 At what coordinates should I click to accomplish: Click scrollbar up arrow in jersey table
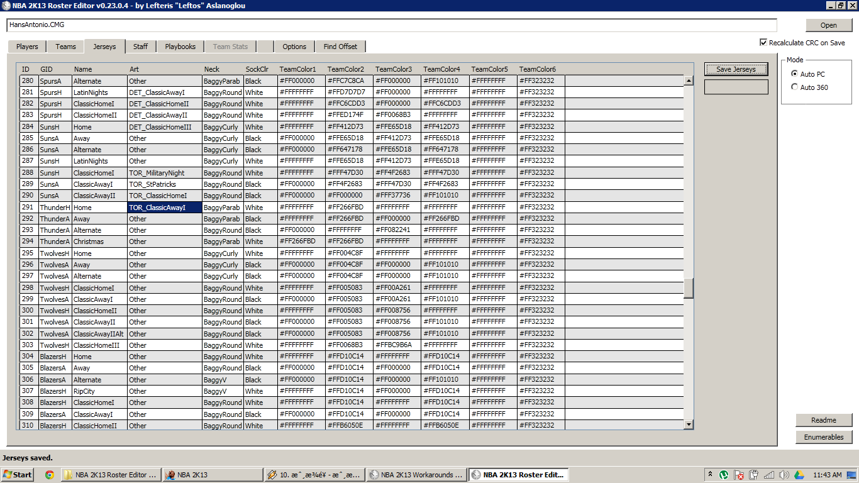689,81
